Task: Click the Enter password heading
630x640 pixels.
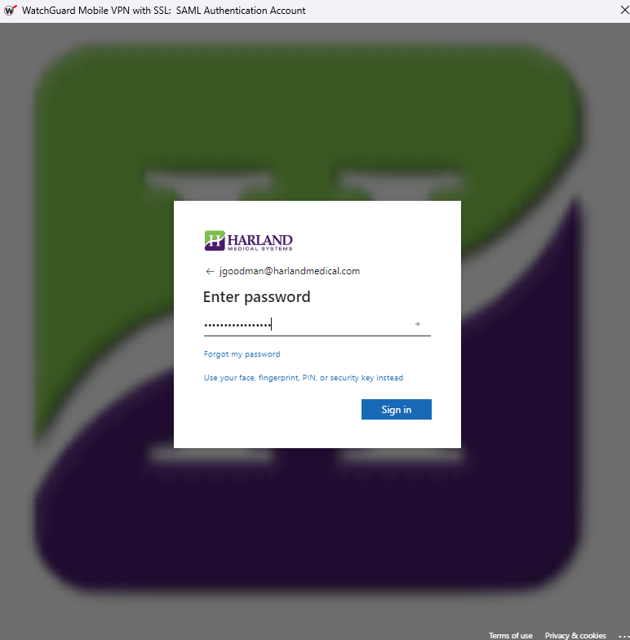Action: (x=256, y=297)
